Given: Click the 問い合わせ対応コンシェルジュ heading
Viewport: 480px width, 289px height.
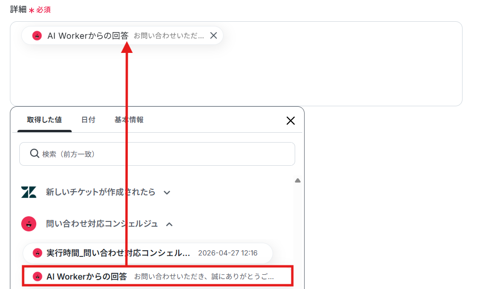Looking at the screenshot, I should [102, 224].
